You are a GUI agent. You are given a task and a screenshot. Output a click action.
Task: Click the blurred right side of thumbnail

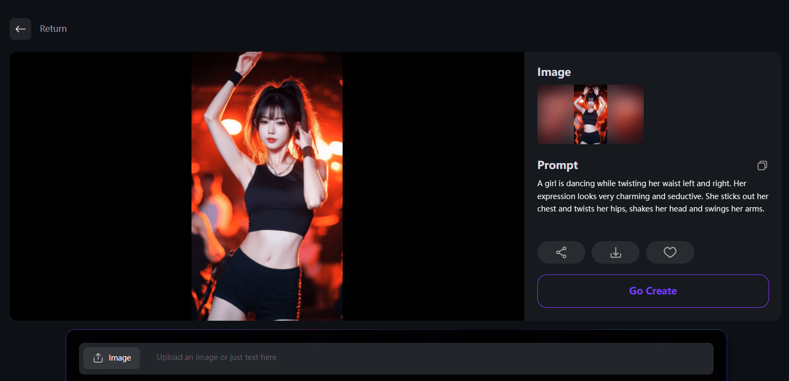[x=625, y=114]
